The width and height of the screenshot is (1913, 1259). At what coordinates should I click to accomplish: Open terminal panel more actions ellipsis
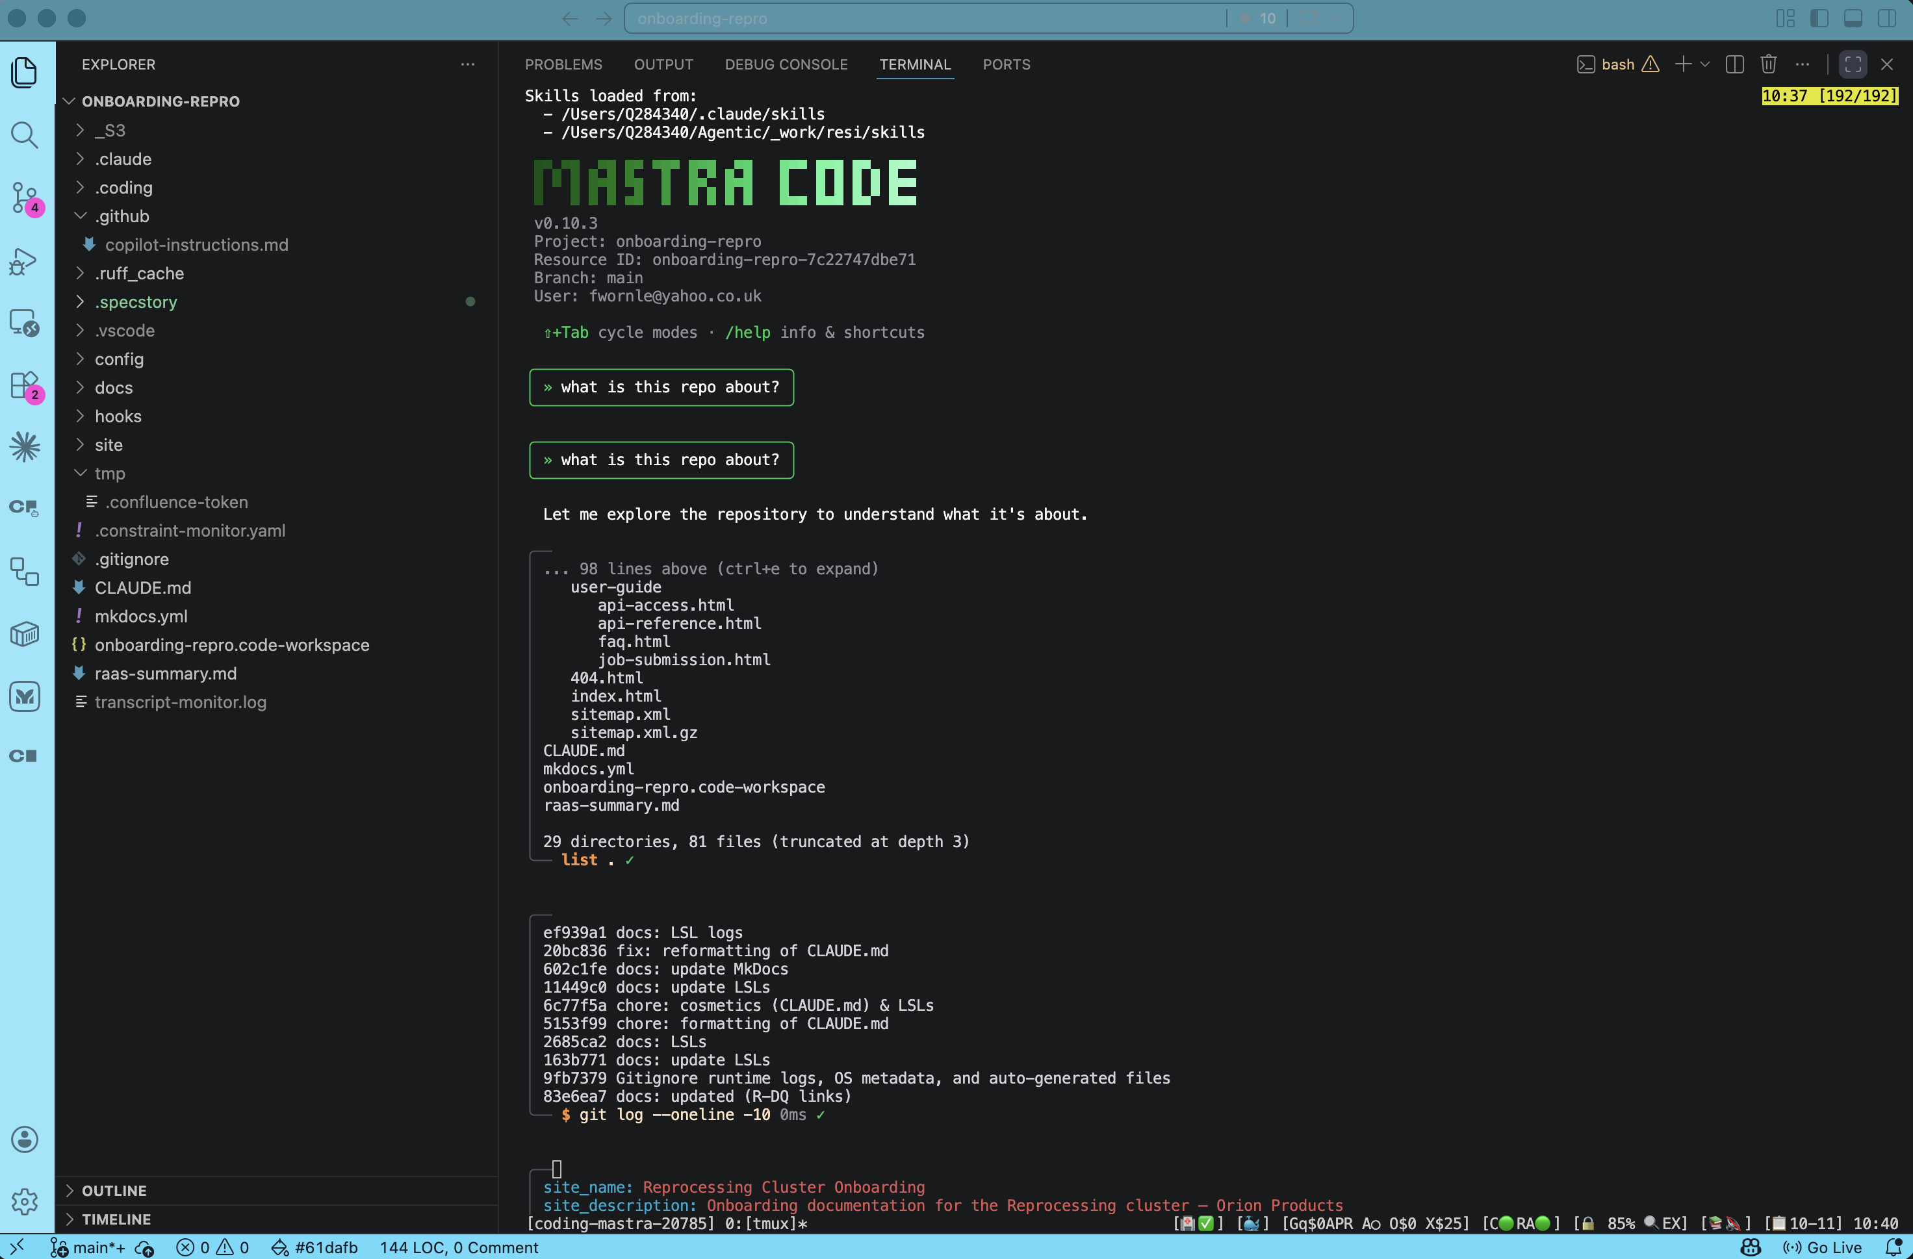(x=1803, y=64)
